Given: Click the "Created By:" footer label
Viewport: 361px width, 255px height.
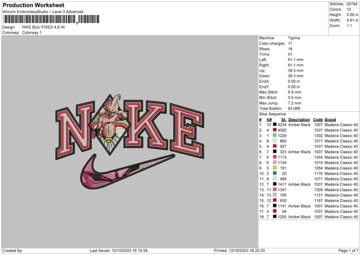Looking at the screenshot, I should click(x=13, y=250).
